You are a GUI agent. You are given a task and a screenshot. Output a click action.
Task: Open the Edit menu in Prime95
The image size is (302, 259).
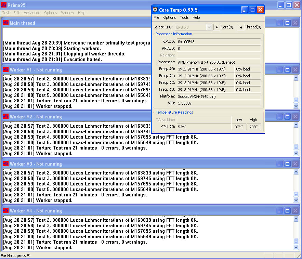click(x=16, y=13)
